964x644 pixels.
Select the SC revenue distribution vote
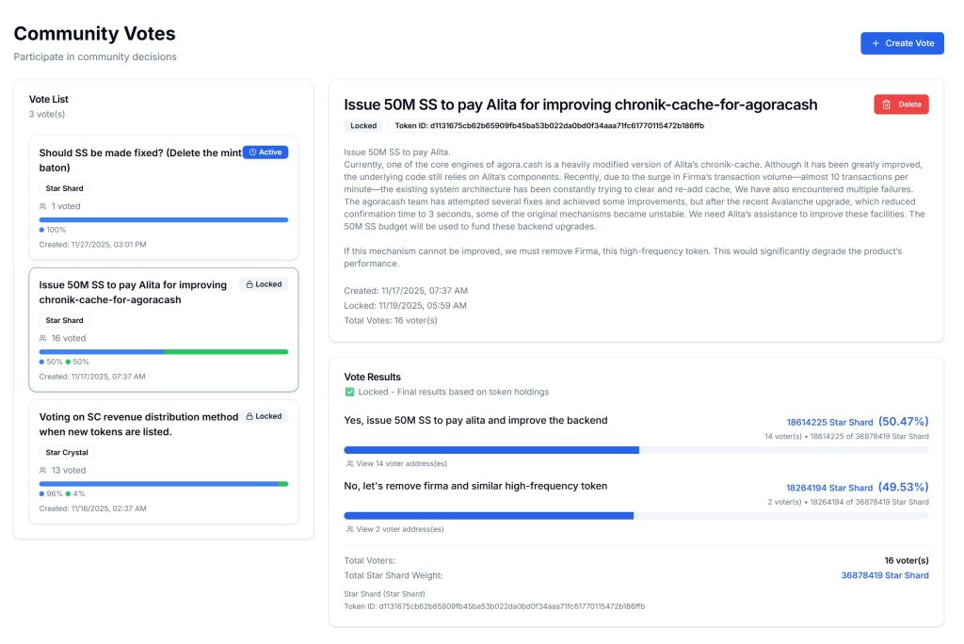click(x=139, y=424)
